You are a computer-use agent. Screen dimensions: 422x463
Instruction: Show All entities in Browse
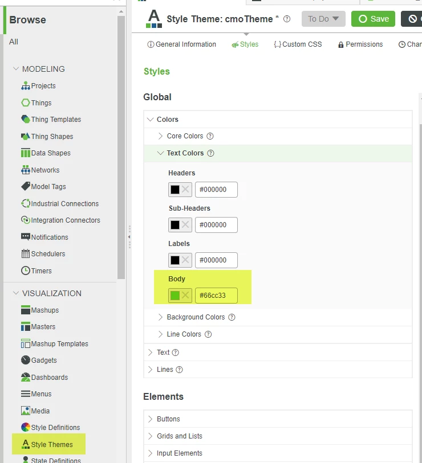pos(14,42)
